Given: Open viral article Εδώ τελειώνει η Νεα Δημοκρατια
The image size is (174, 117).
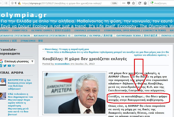Looking at the screenshot, I should 20,104.
